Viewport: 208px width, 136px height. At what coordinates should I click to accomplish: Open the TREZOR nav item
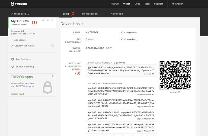tap(114, 4)
